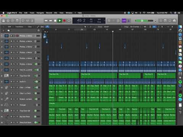
Task: Click the LCD position display 45 2
Action: (81, 20)
